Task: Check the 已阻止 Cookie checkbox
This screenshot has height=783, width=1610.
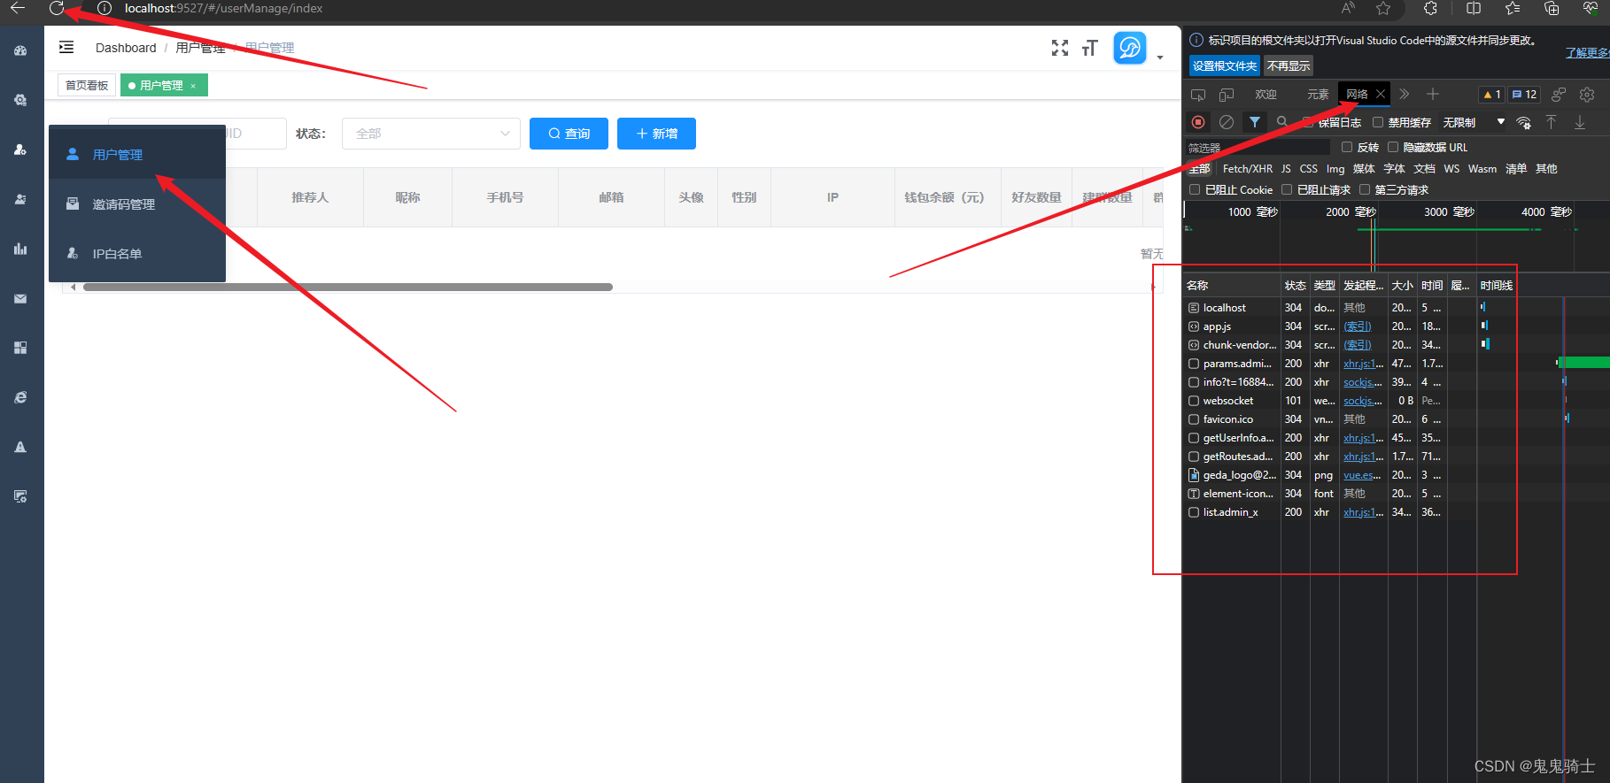Action: (x=1195, y=189)
